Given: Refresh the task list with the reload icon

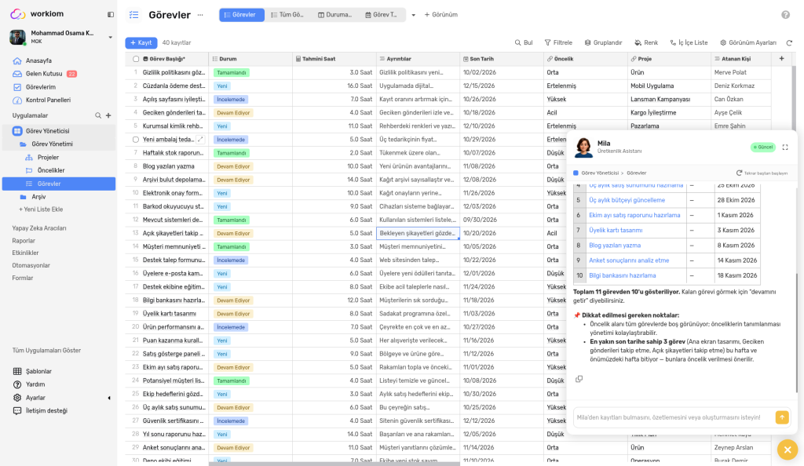Looking at the screenshot, I should tap(789, 43).
